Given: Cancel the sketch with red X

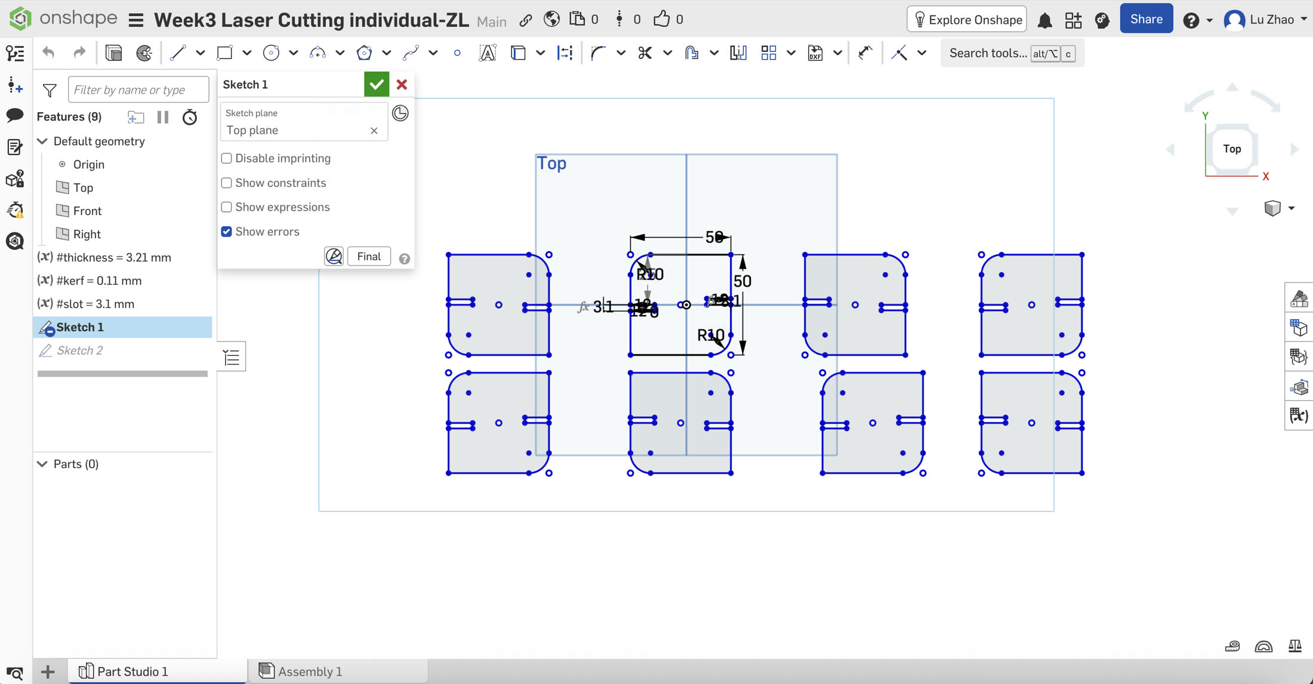Looking at the screenshot, I should point(402,84).
